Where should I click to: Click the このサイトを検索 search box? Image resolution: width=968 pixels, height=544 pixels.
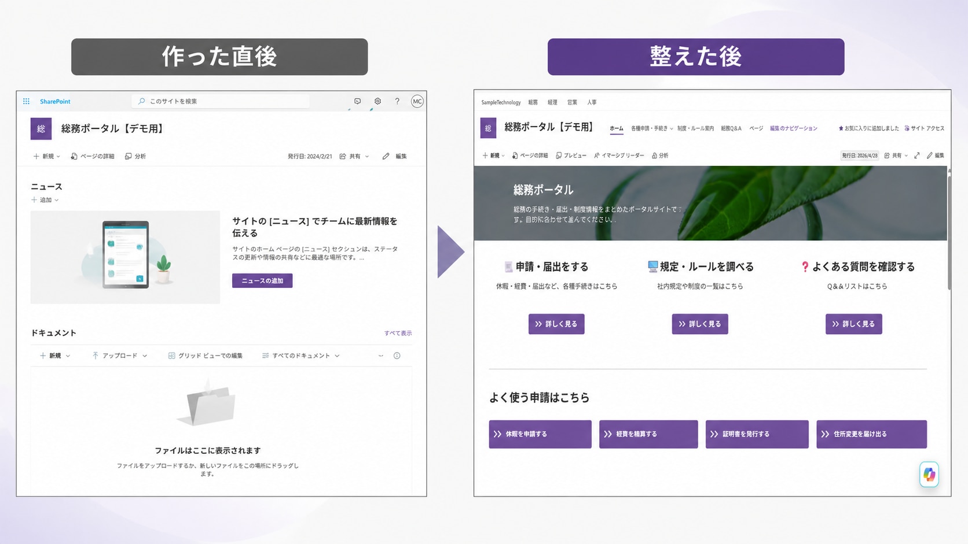click(221, 101)
